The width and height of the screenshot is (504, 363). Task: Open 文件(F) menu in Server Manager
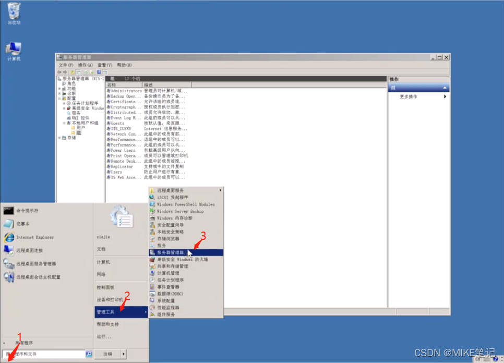tap(66, 65)
